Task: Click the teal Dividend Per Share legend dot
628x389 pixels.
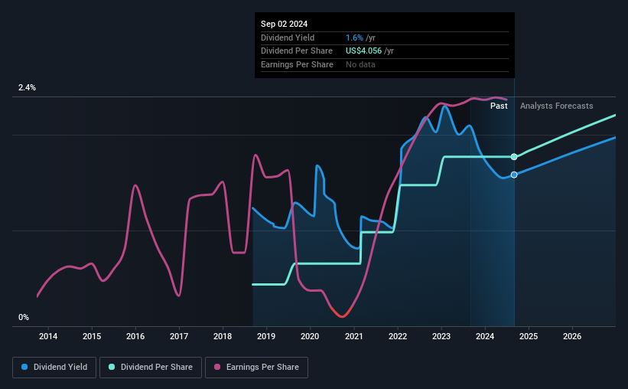Action: 112,367
